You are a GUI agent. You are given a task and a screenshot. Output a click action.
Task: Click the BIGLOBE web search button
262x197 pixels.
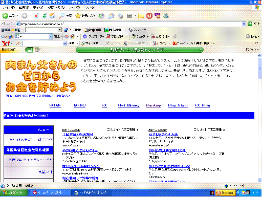point(72,30)
